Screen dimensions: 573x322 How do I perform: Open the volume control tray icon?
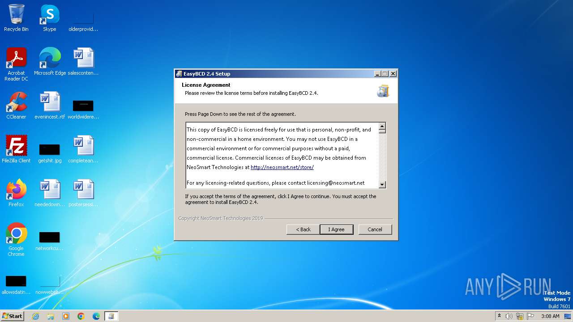coord(509,316)
